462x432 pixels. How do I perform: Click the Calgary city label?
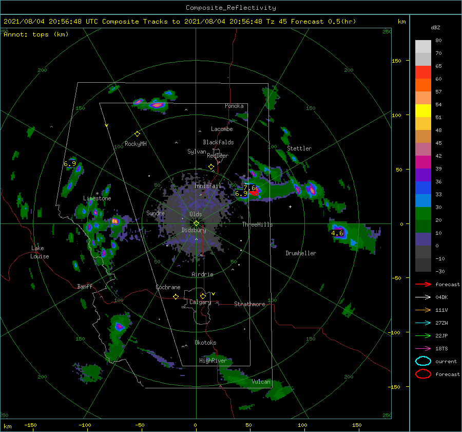tap(200, 302)
